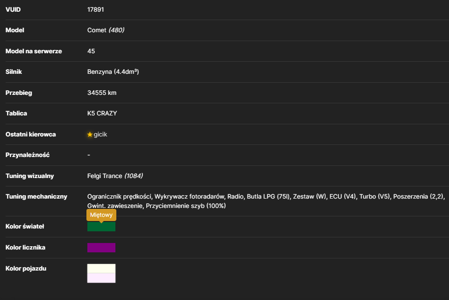Screen dimensions: 449x300
Task: Click the Zestaw (W) tuning item
Action: click(310, 196)
